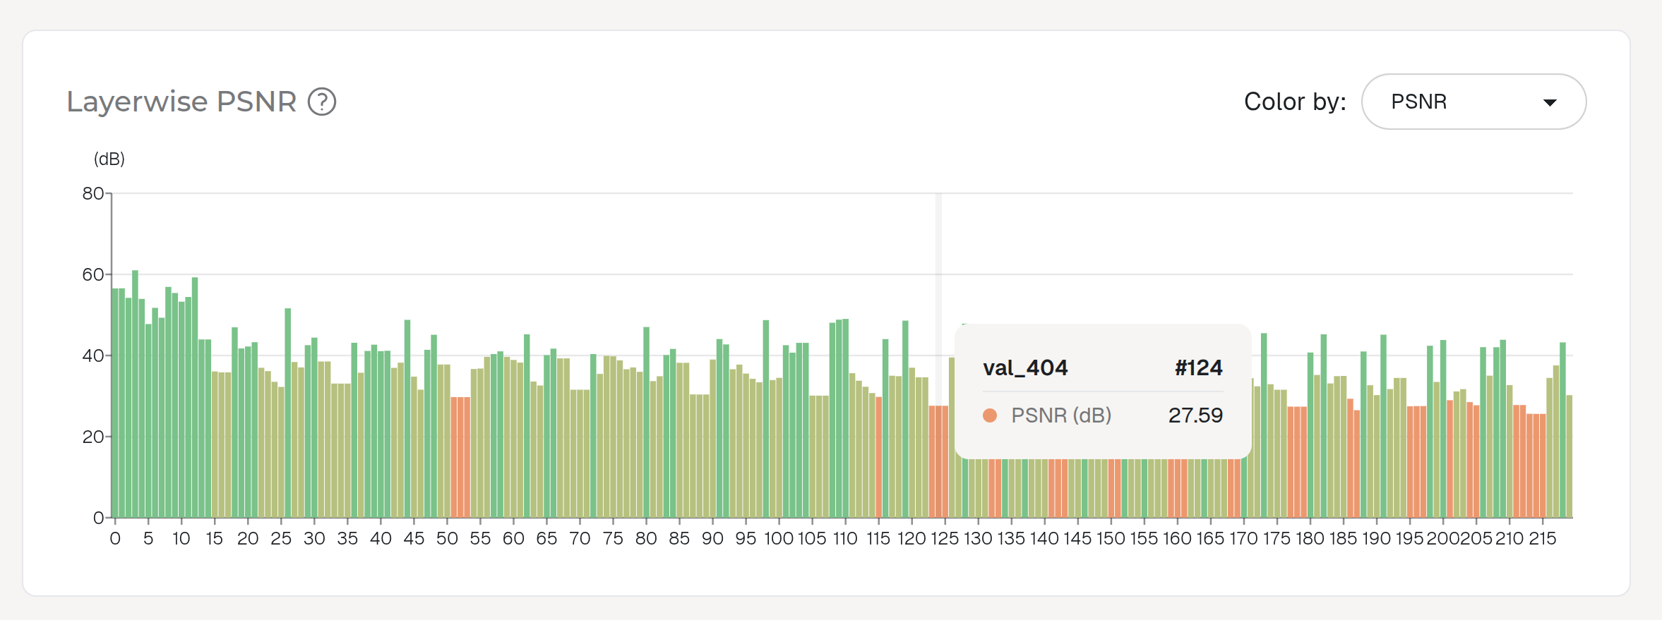Click the x-axis label 50
This screenshot has height=620, width=1662.
tap(446, 539)
